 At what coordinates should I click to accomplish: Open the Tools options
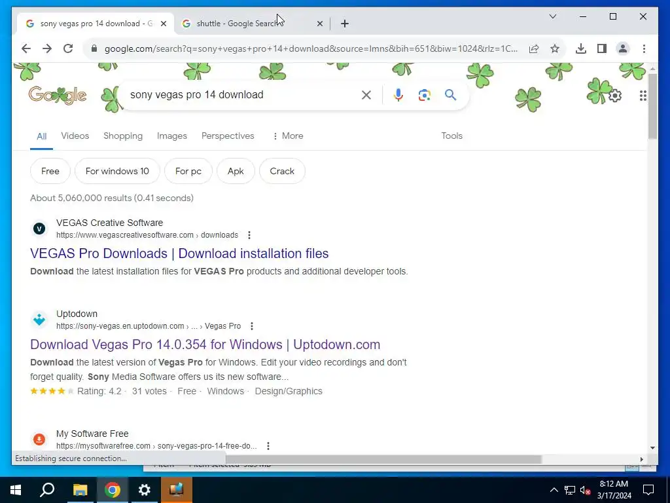click(451, 136)
